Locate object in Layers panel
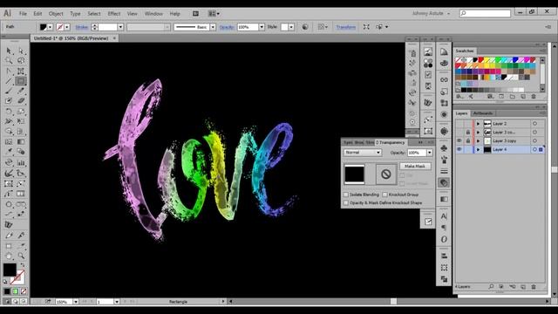Image resolution: width=558 pixels, height=314 pixels. [x=491, y=287]
